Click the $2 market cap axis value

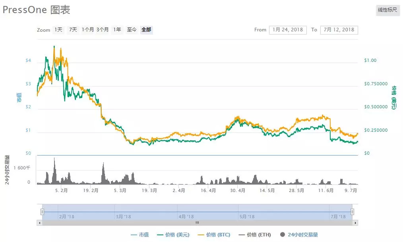28,107
